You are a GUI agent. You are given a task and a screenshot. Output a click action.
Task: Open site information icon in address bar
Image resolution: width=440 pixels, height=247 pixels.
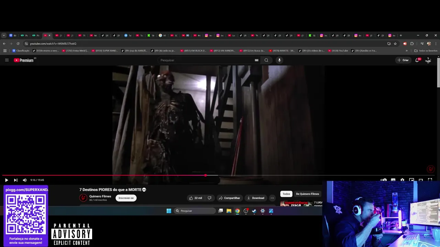pyautogui.click(x=26, y=44)
